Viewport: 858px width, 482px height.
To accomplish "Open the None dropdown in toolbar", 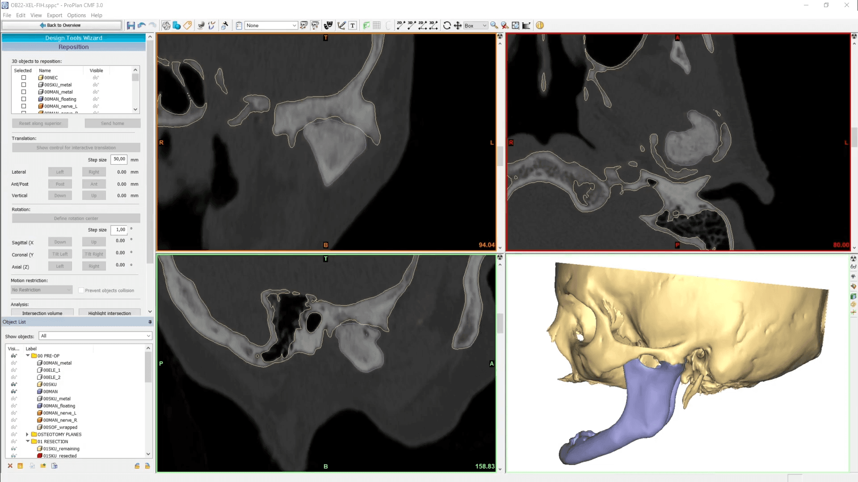I will click(271, 25).
